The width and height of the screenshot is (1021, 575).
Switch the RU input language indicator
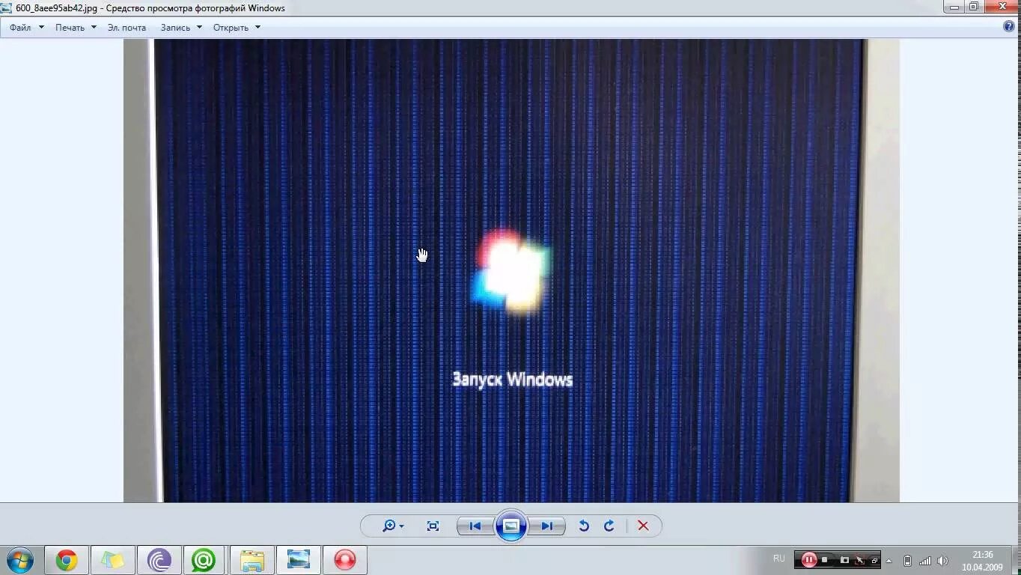click(779, 559)
